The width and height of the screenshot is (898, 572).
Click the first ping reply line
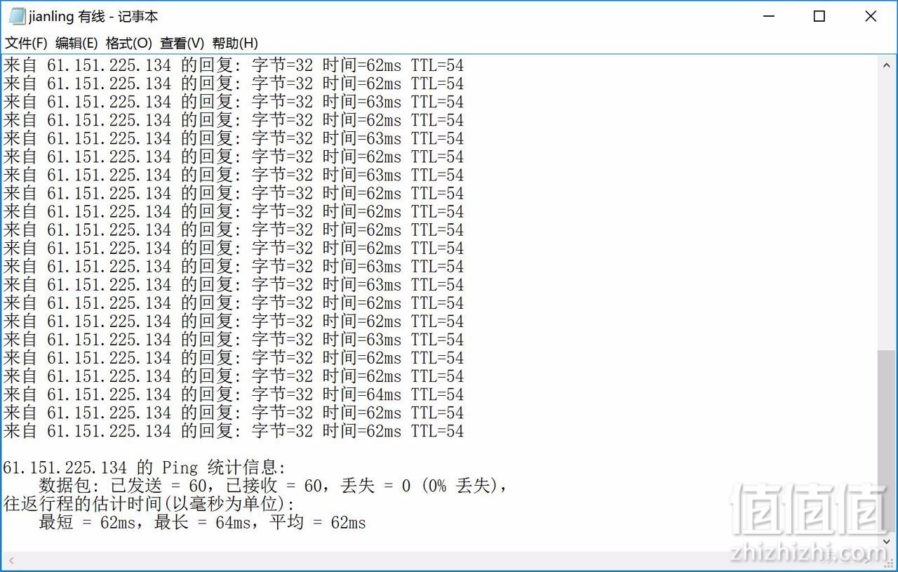click(x=234, y=66)
